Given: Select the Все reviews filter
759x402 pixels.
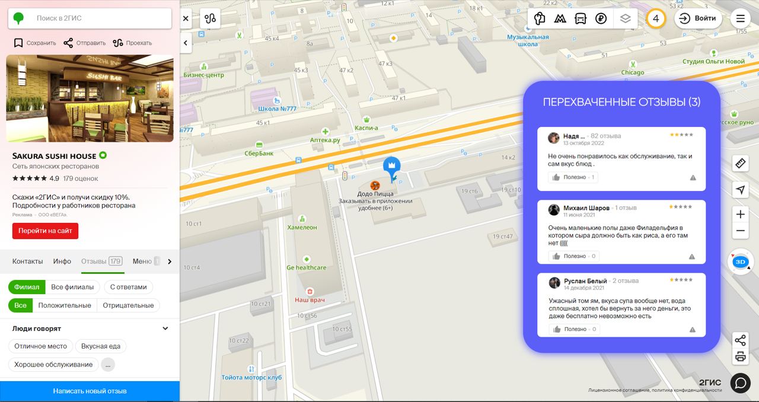Looking at the screenshot, I should tap(20, 305).
